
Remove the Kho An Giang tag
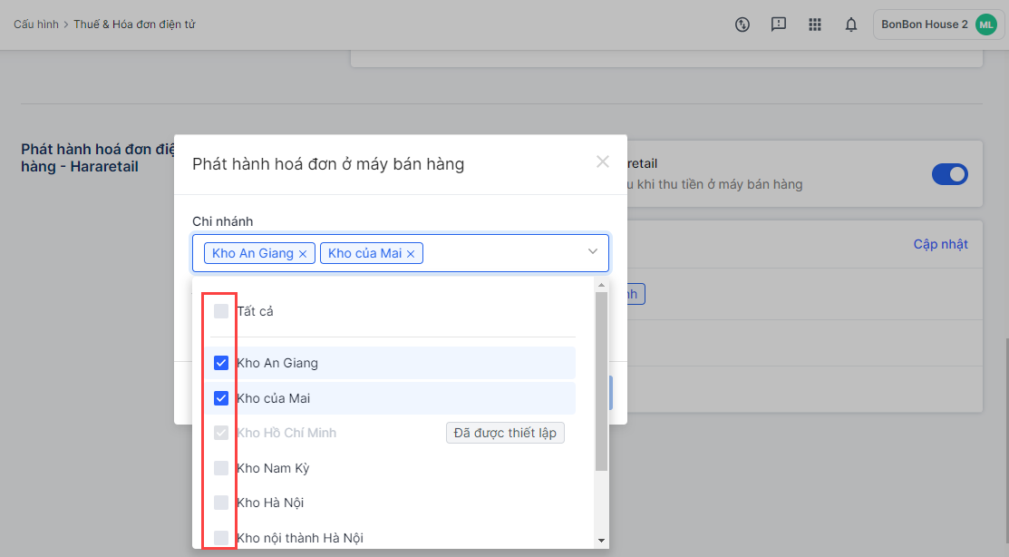coord(303,254)
